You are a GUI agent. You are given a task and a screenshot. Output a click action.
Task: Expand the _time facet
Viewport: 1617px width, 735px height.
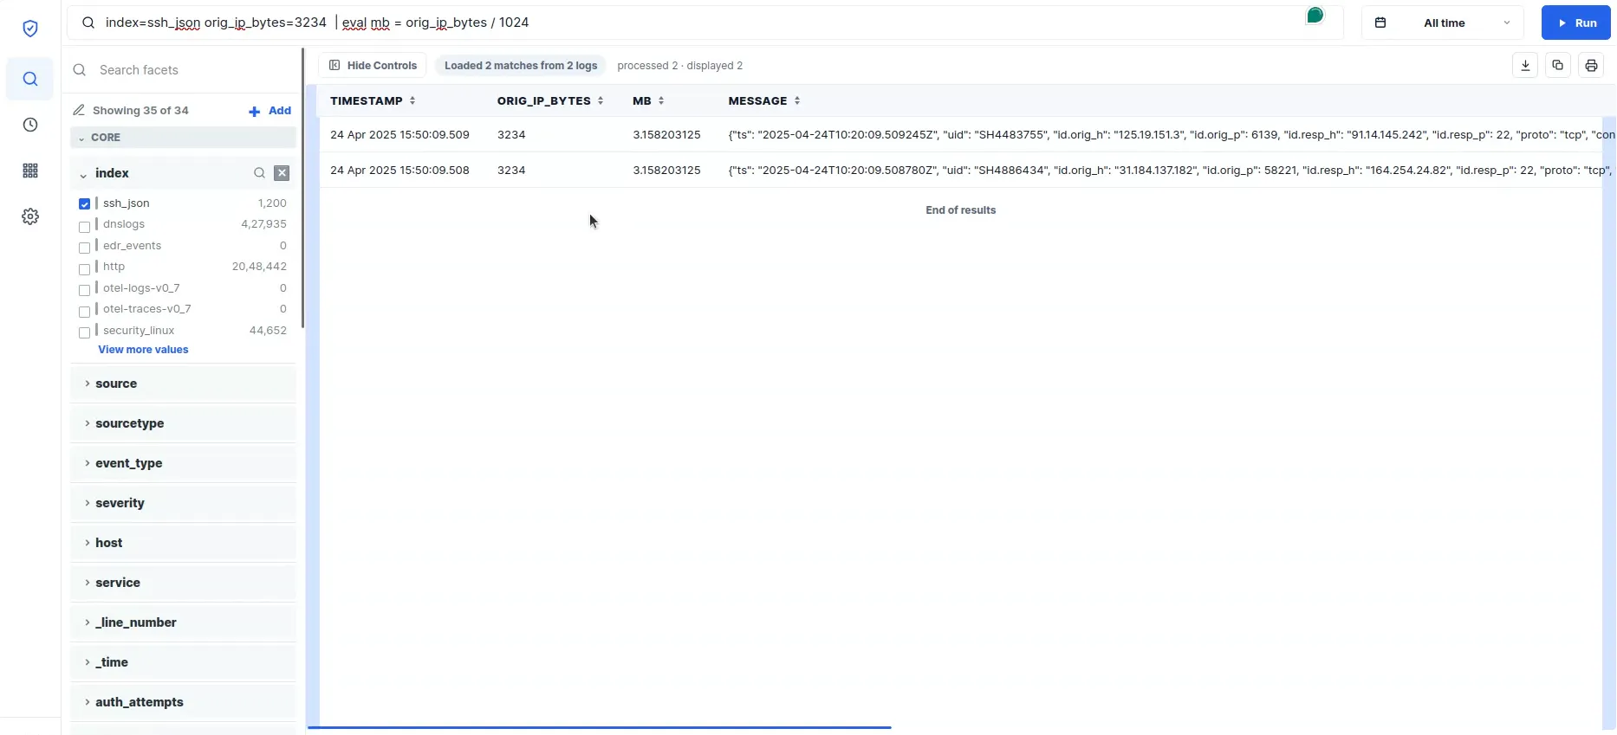click(183, 662)
